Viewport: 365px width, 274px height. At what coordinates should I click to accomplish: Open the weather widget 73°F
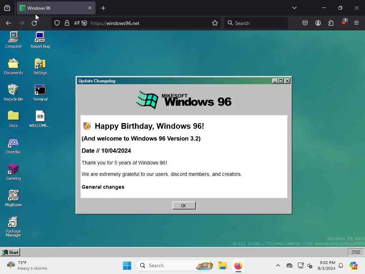(27, 265)
